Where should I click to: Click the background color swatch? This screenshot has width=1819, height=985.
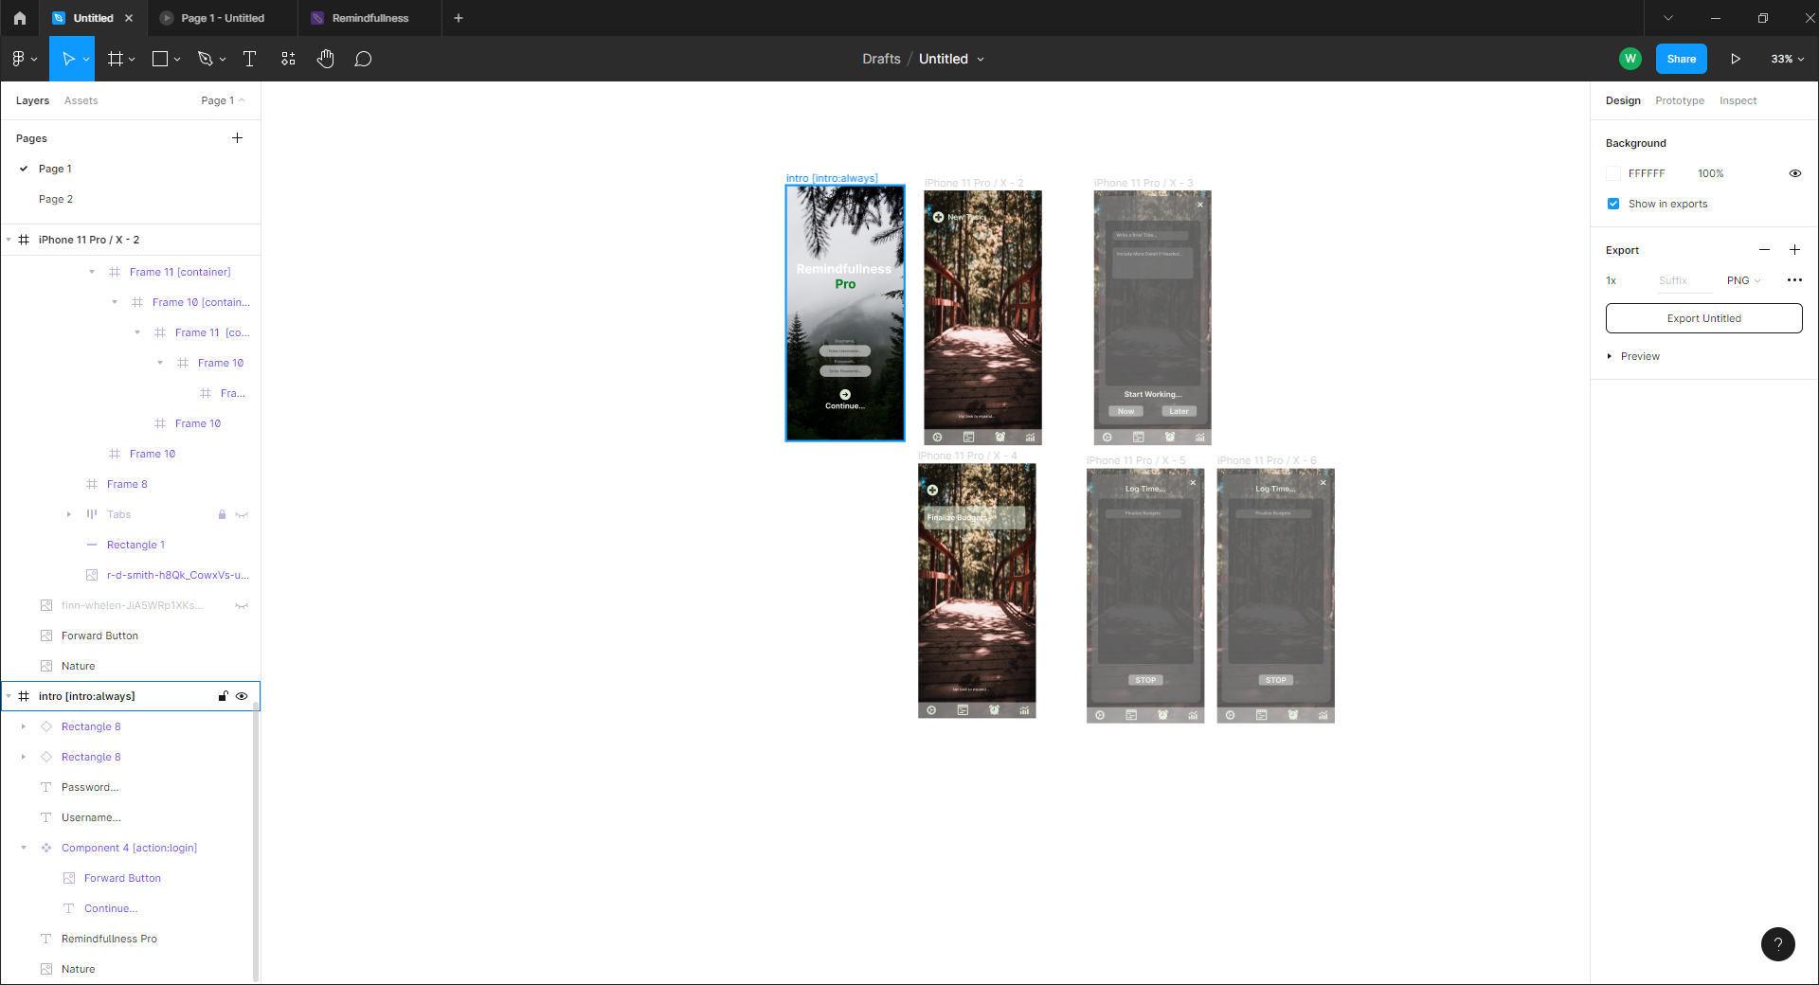(1613, 173)
